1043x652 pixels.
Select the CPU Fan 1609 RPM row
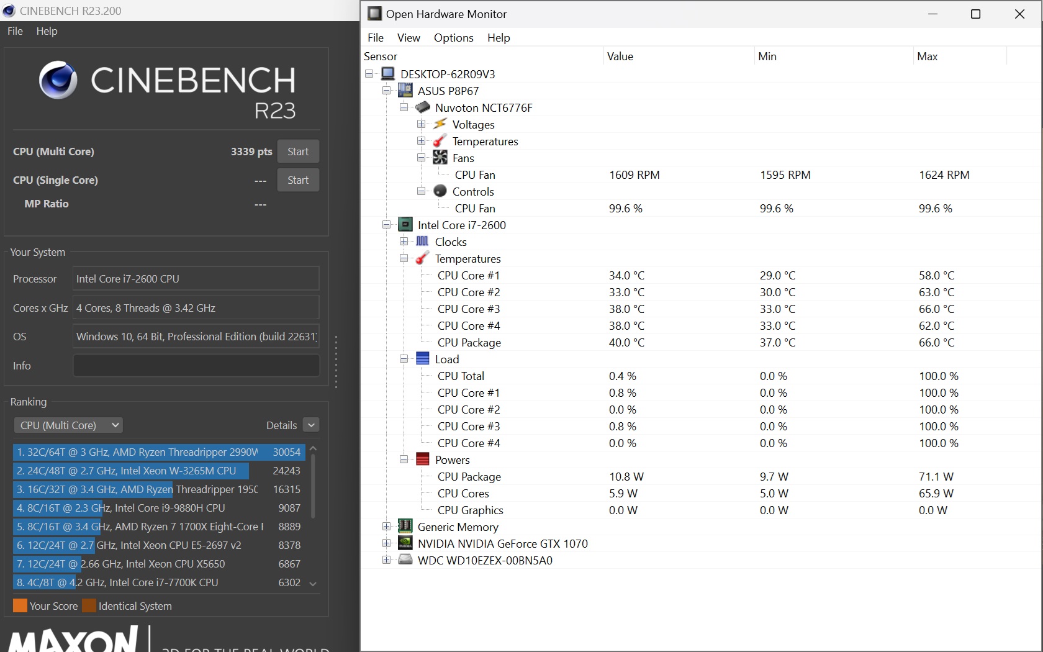(x=700, y=174)
